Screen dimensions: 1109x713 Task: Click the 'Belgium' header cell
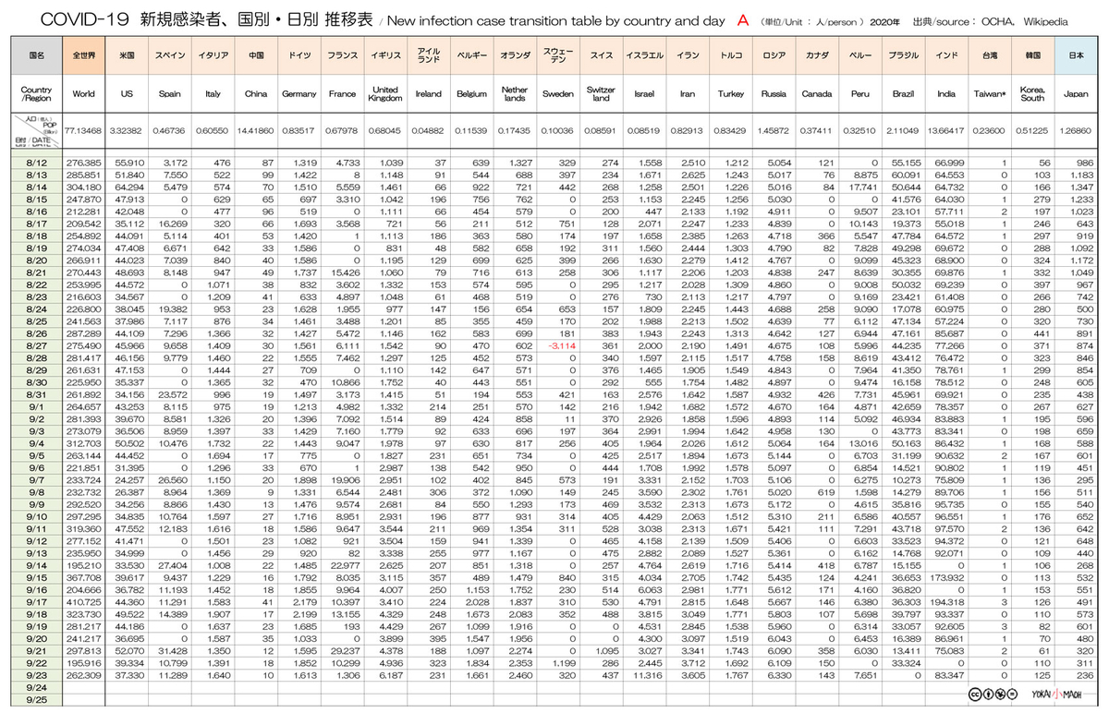tap(470, 94)
